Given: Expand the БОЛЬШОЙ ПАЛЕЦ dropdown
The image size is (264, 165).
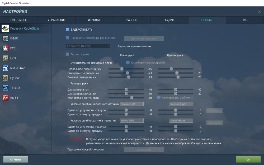Looking at the screenshot, I should (88, 46).
